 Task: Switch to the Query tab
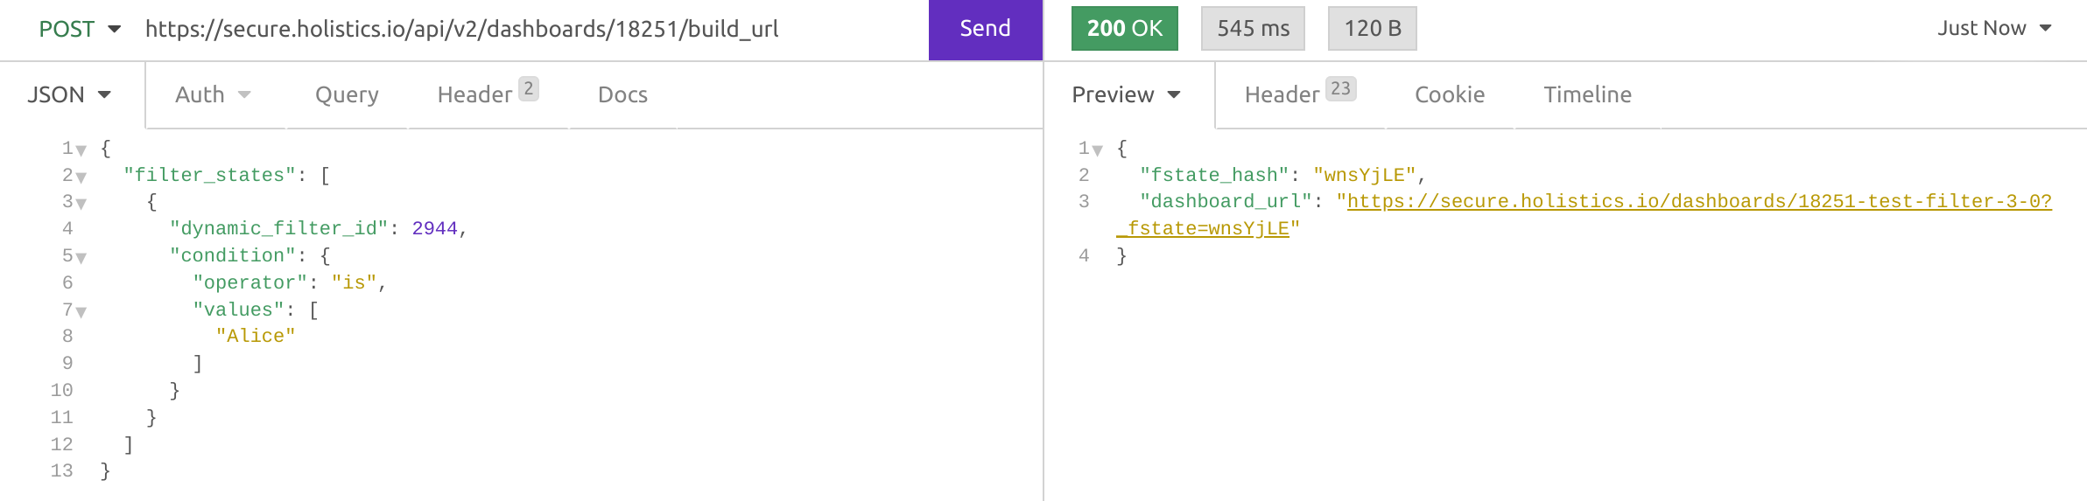pyautogui.click(x=347, y=94)
